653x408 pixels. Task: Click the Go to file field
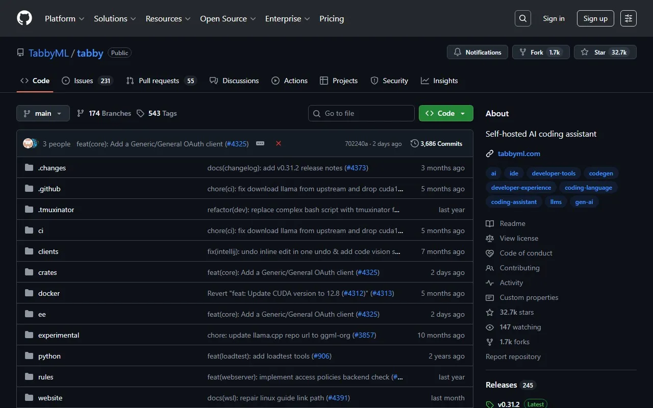click(x=361, y=113)
